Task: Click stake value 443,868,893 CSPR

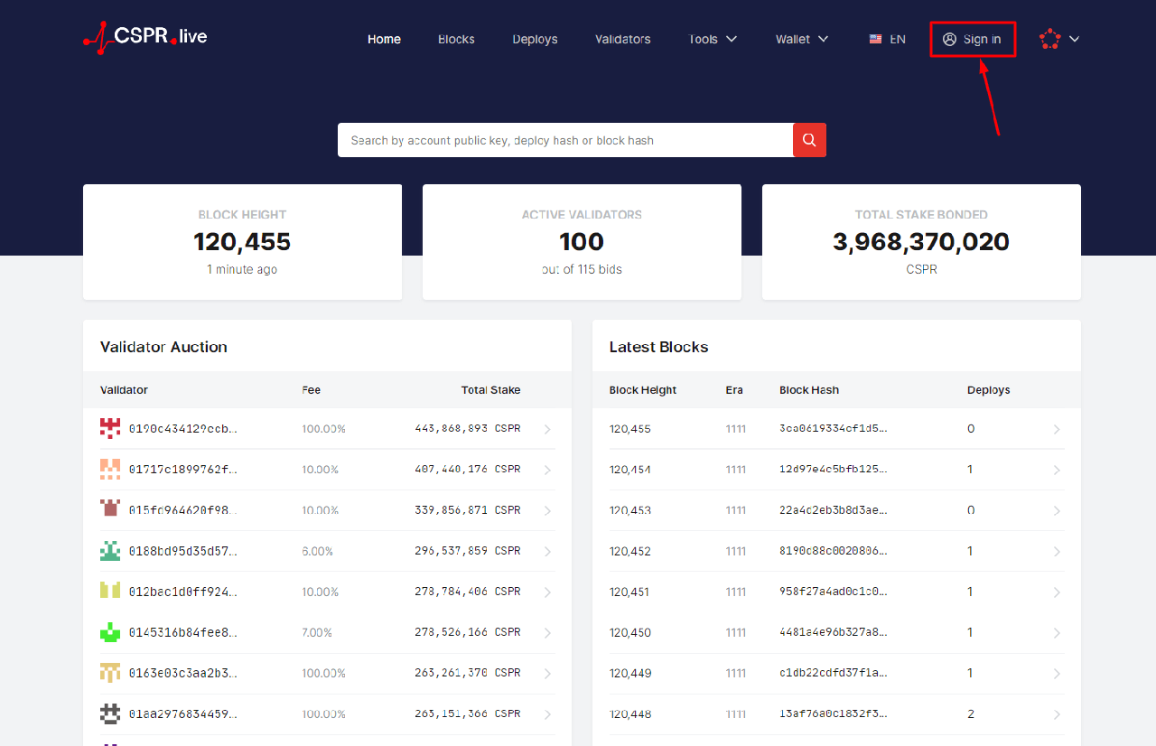Action: [468, 429]
